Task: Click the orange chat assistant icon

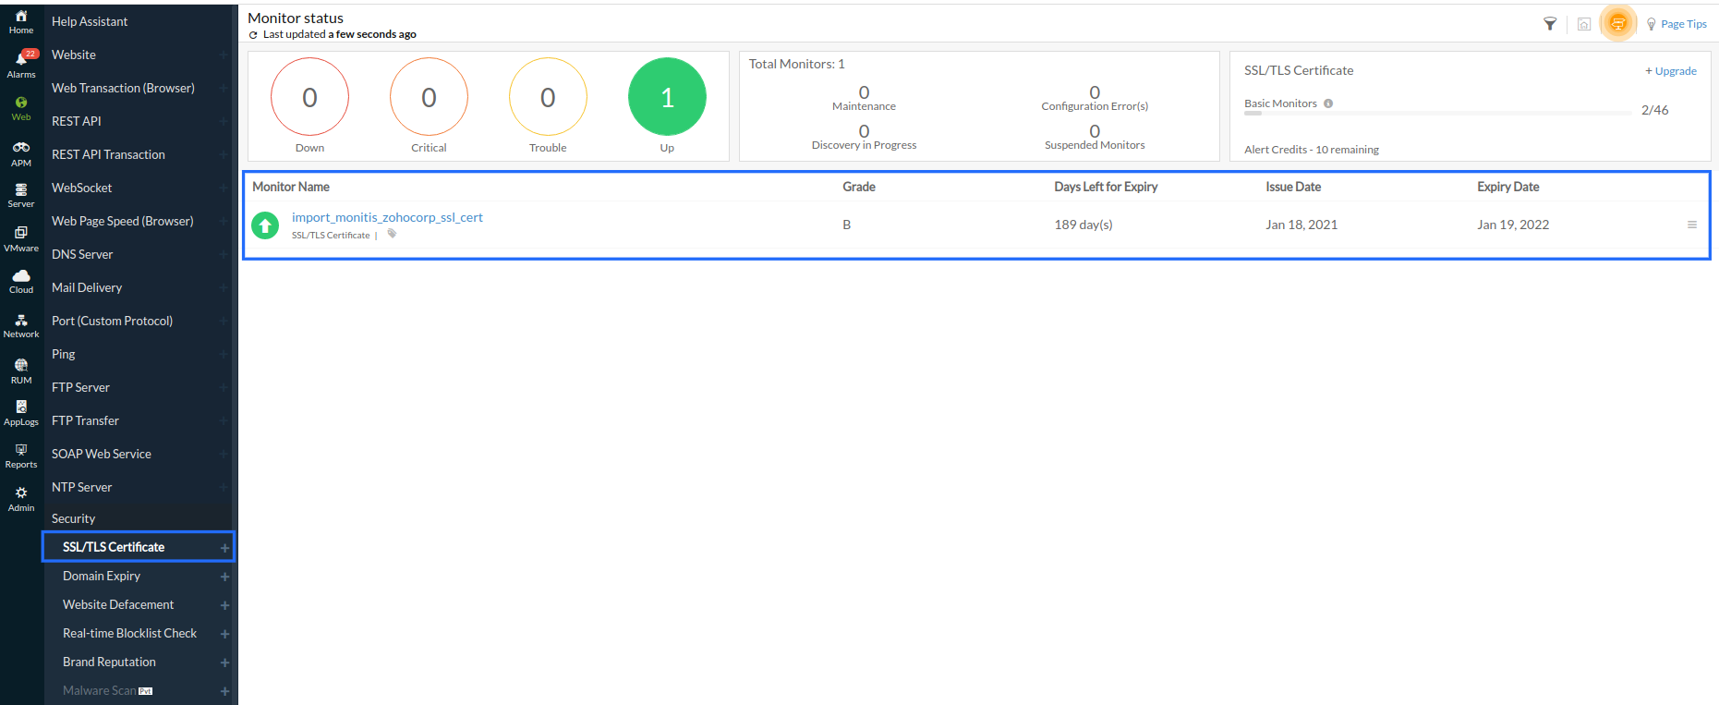Action: [1617, 24]
